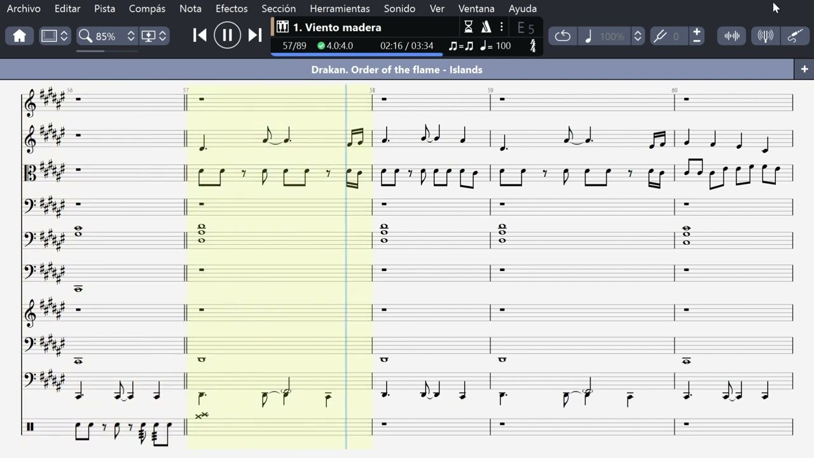Viewport: 814px width, 458px height.
Task: Click the percussion clef on bottom staff
Action: 29,427
